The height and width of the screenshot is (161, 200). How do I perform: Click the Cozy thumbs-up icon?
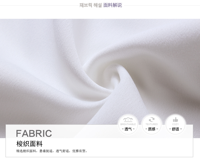175,120
